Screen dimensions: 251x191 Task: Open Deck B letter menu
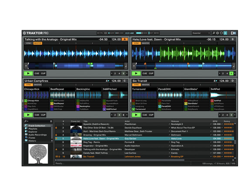pos(232,39)
